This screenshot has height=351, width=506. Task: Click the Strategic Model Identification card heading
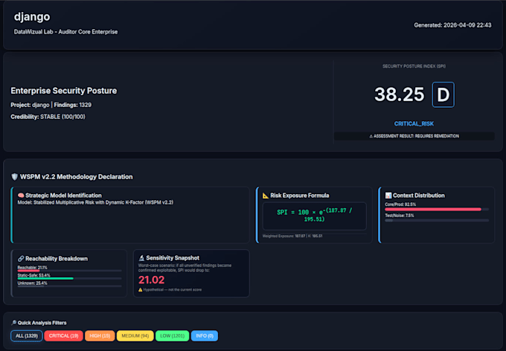pyautogui.click(x=63, y=196)
